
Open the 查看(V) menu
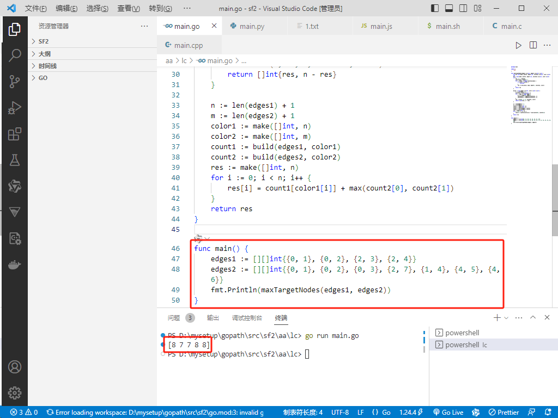(x=129, y=8)
